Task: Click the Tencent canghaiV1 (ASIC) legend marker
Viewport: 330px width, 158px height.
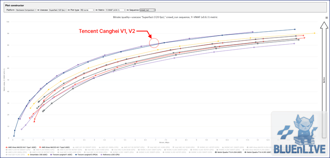Action: 51,154
